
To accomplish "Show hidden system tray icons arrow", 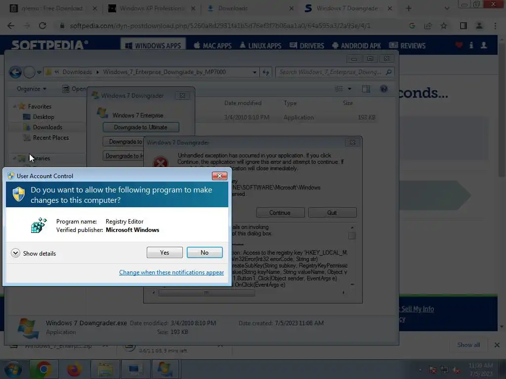I will [420, 370].
